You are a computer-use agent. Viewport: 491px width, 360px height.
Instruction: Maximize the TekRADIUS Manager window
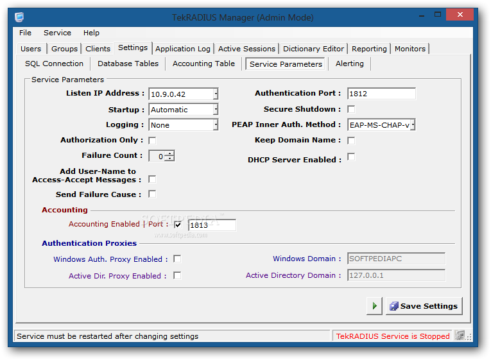click(438, 14)
